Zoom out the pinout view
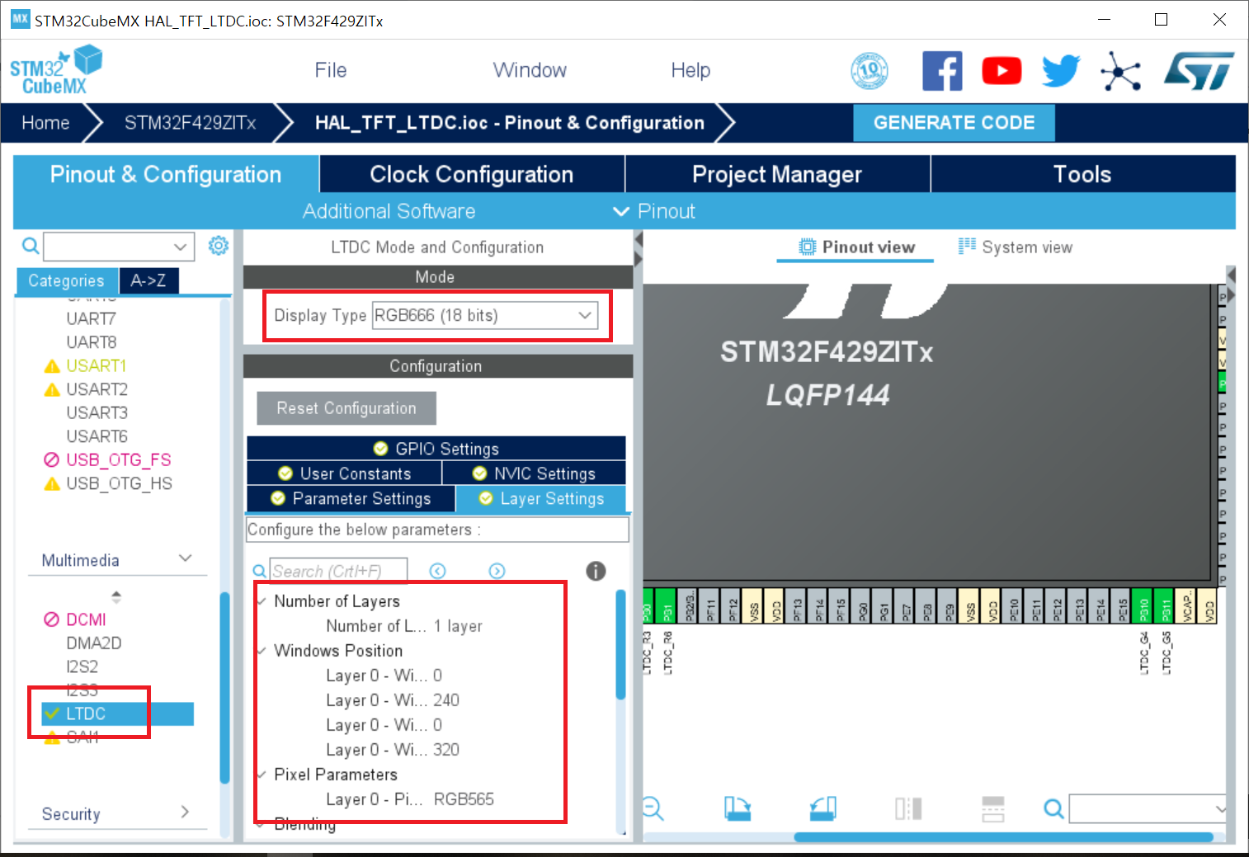1249x857 pixels. (x=653, y=808)
